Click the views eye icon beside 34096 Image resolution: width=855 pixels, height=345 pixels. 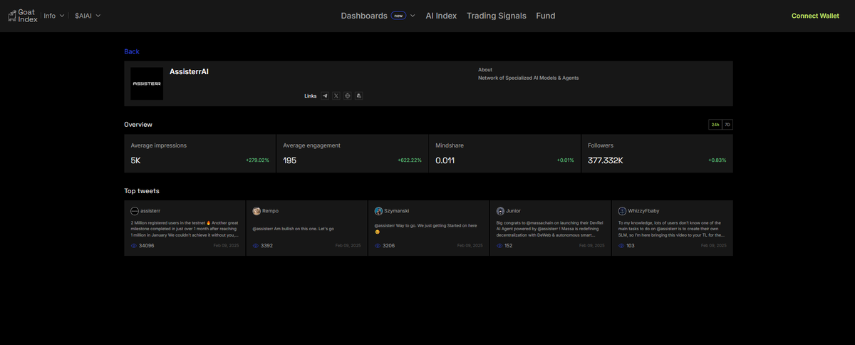[134, 245]
